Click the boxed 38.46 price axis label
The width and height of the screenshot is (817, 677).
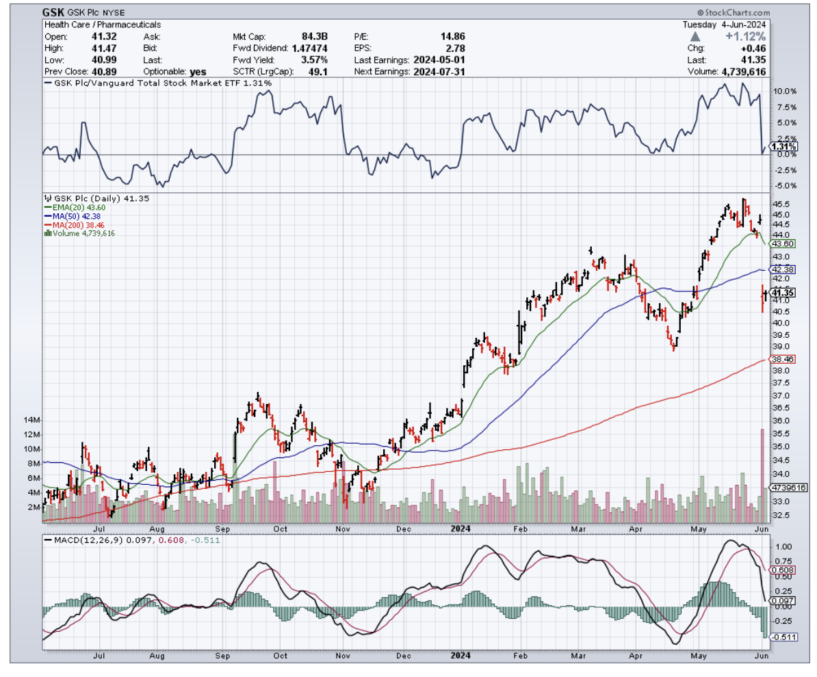(x=783, y=359)
